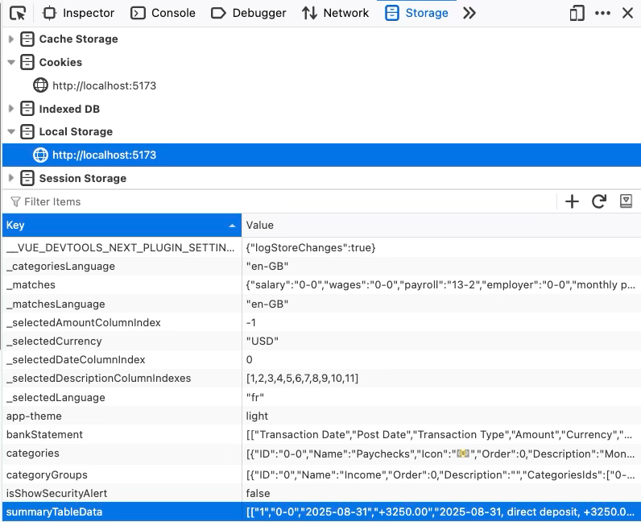Viewport: 641px width, 522px height.
Task: Add a new storage item
Action: point(572,201)
